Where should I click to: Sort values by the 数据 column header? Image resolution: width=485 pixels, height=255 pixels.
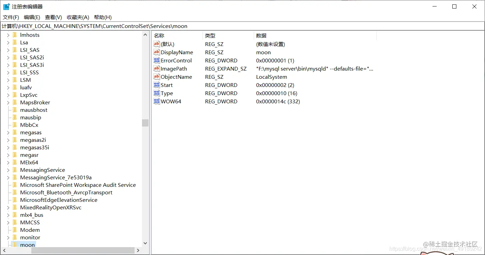(315, 35)
